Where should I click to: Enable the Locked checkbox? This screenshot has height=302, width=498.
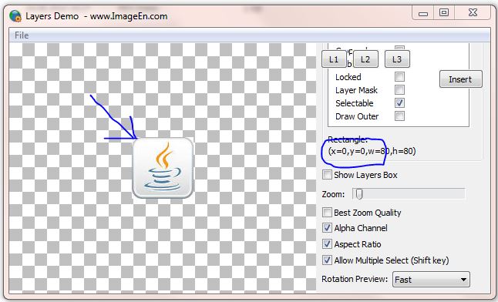(x=399, y=76)
